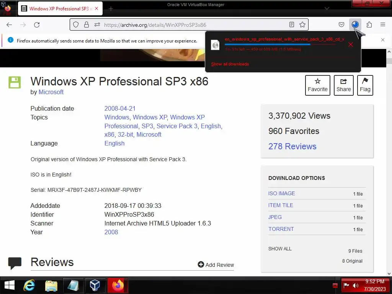The height and width of the screenshot is (294, 392).
Task: Click the Reviews speech bubble icon
Action: coord(15,263)
